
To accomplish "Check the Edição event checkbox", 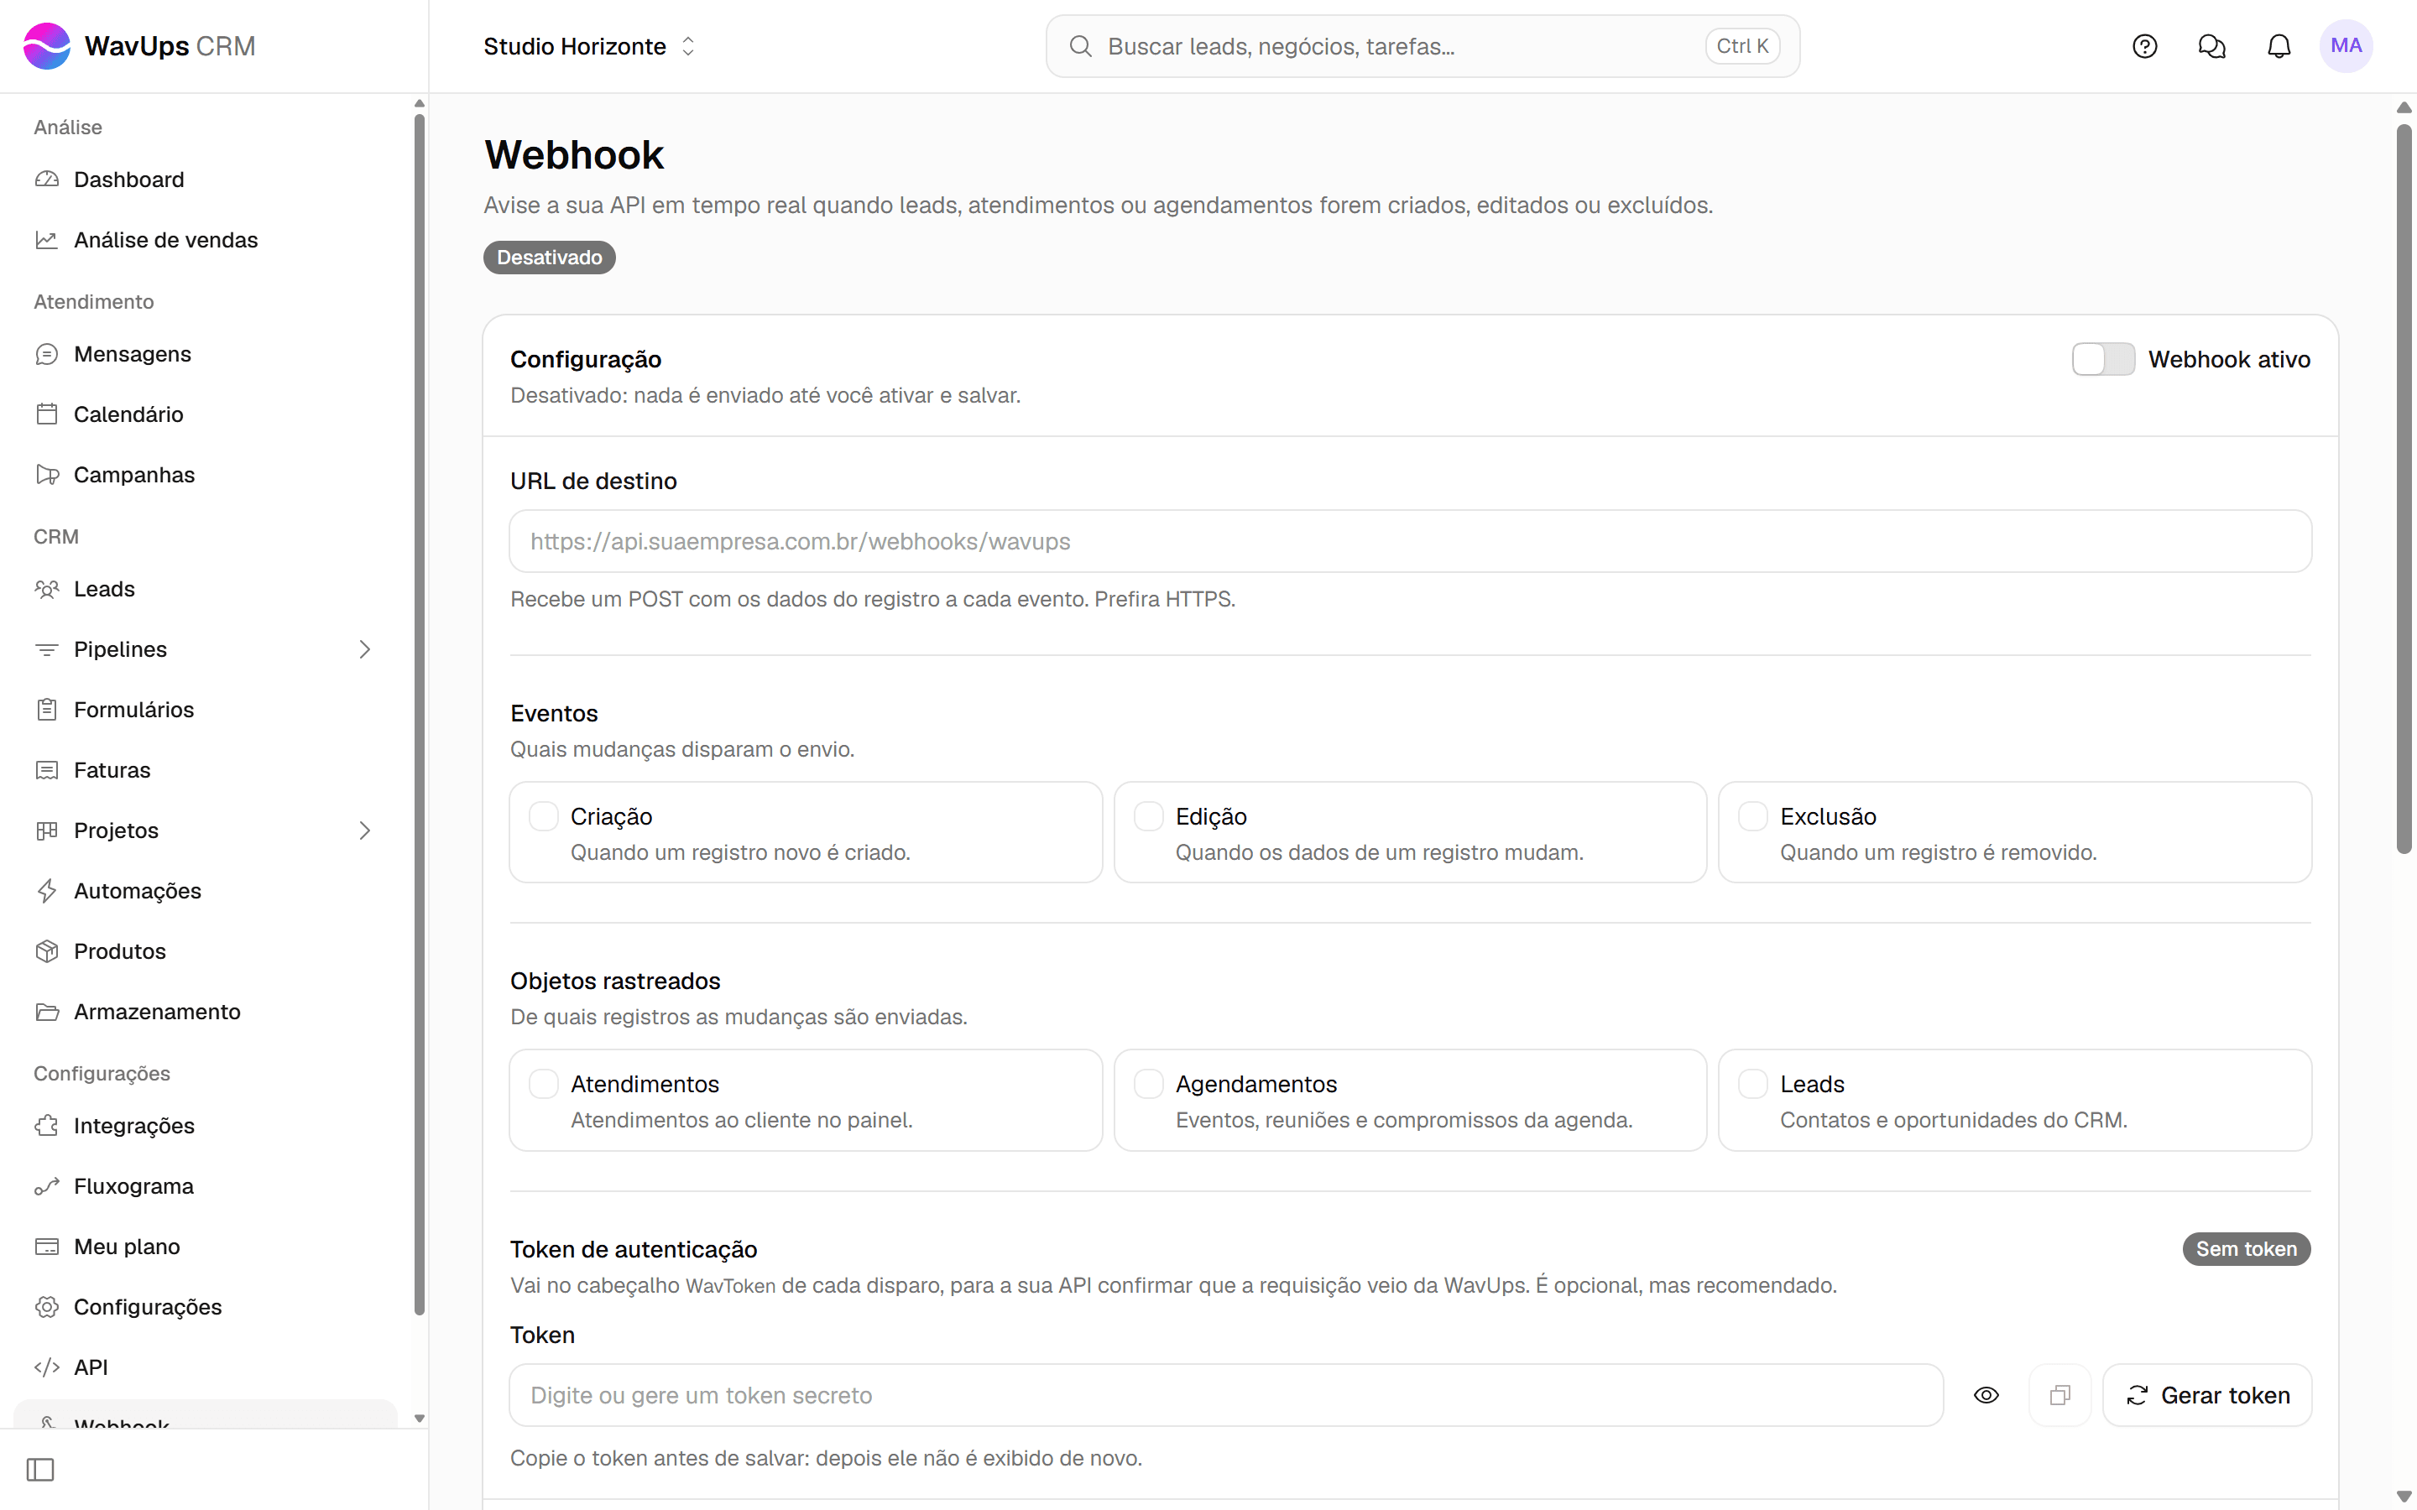I will pyautogui.click(x=1149, y=816).
